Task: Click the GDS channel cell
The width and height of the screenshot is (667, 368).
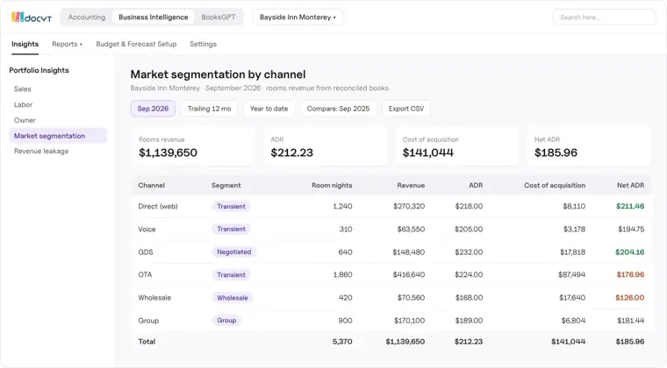Action: (x=146, y=252)
